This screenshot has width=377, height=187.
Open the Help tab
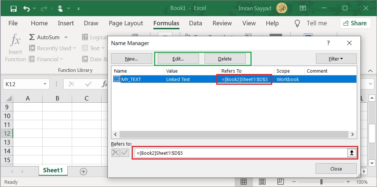point(272,23)
